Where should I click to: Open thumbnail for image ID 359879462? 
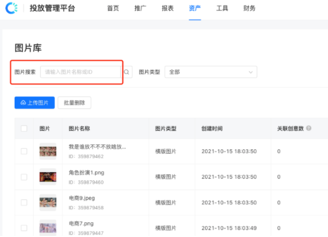(x=48, y=151)
